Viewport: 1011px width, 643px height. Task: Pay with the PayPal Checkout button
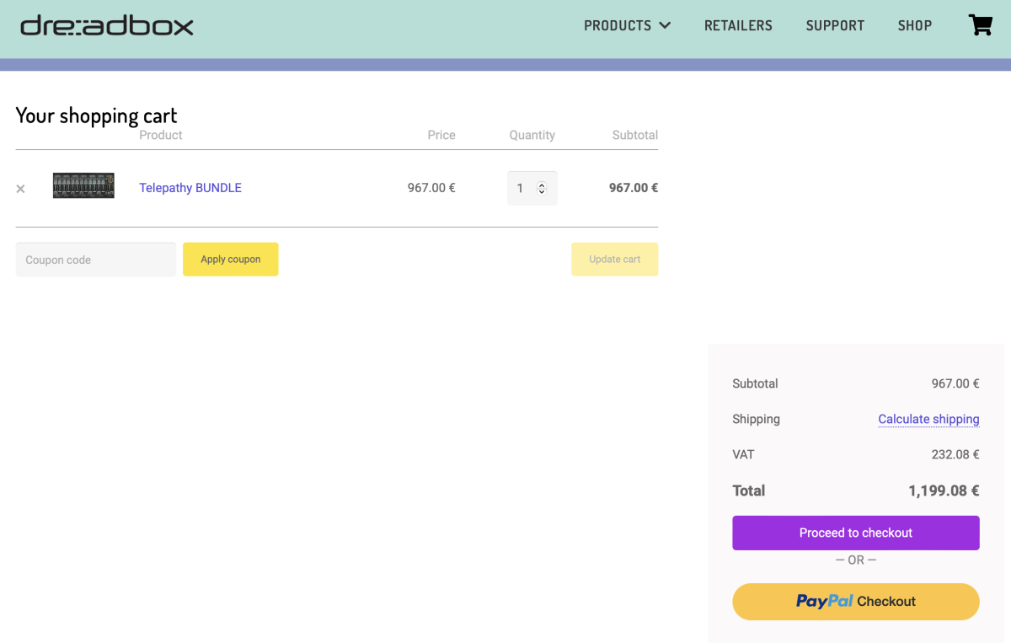856,602
